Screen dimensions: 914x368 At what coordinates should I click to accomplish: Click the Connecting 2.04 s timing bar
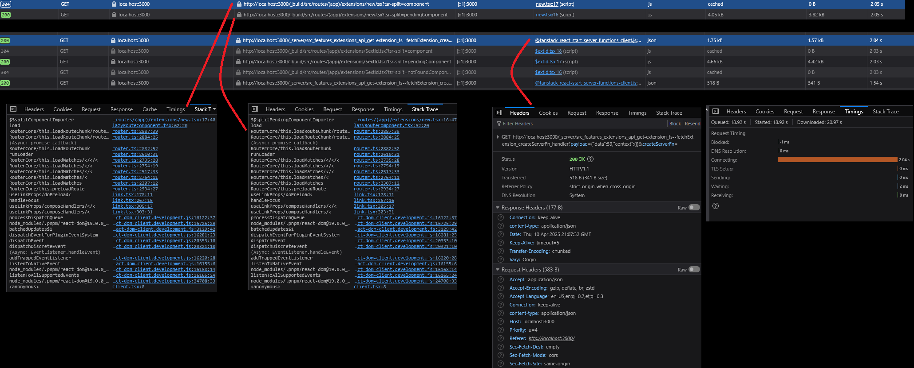[837, 159]
